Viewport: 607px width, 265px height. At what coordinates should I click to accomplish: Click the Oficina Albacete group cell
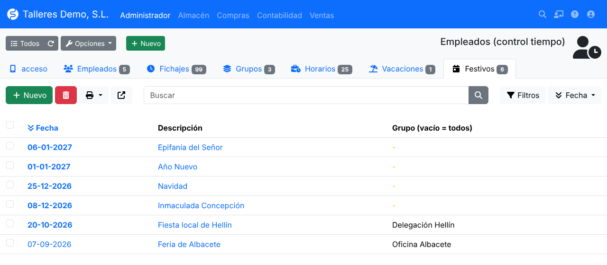coord(422,244)
